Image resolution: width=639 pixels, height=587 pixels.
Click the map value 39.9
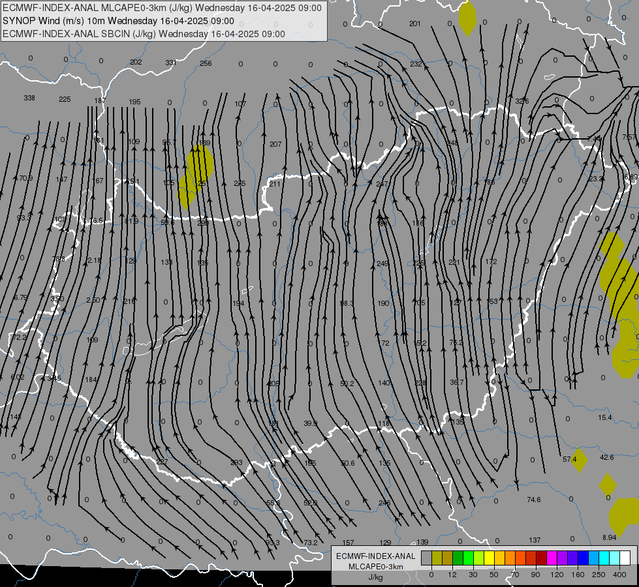pos(310,424)
